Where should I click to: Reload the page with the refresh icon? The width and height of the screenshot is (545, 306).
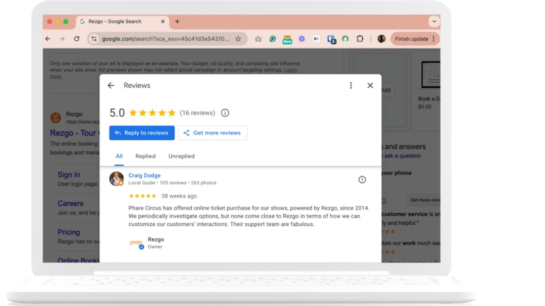pos(76,39)
